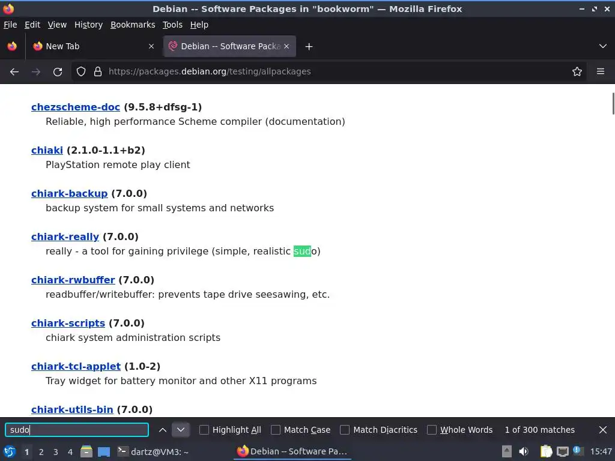Screen dimensions: 615x461
Task: Open a new tab with plus button
Action: tap(309, 47)
